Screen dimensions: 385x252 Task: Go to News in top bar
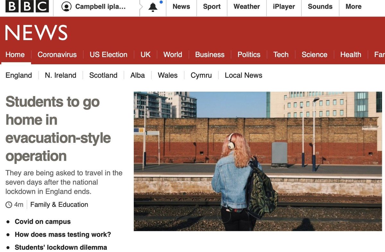coord(181,7)
